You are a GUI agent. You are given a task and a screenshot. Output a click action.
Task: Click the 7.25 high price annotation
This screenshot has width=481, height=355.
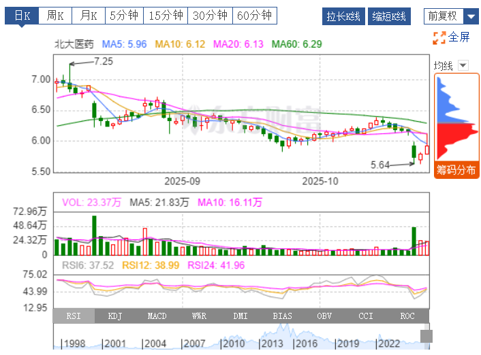[x=104, y=62]
